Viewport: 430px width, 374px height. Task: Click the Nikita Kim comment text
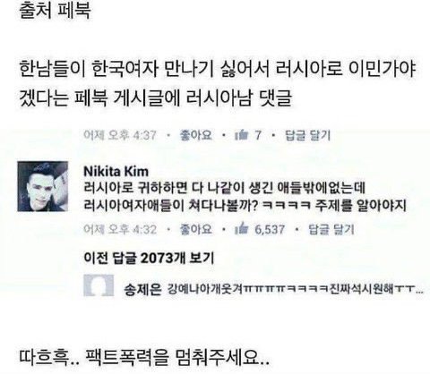[245, 197]
